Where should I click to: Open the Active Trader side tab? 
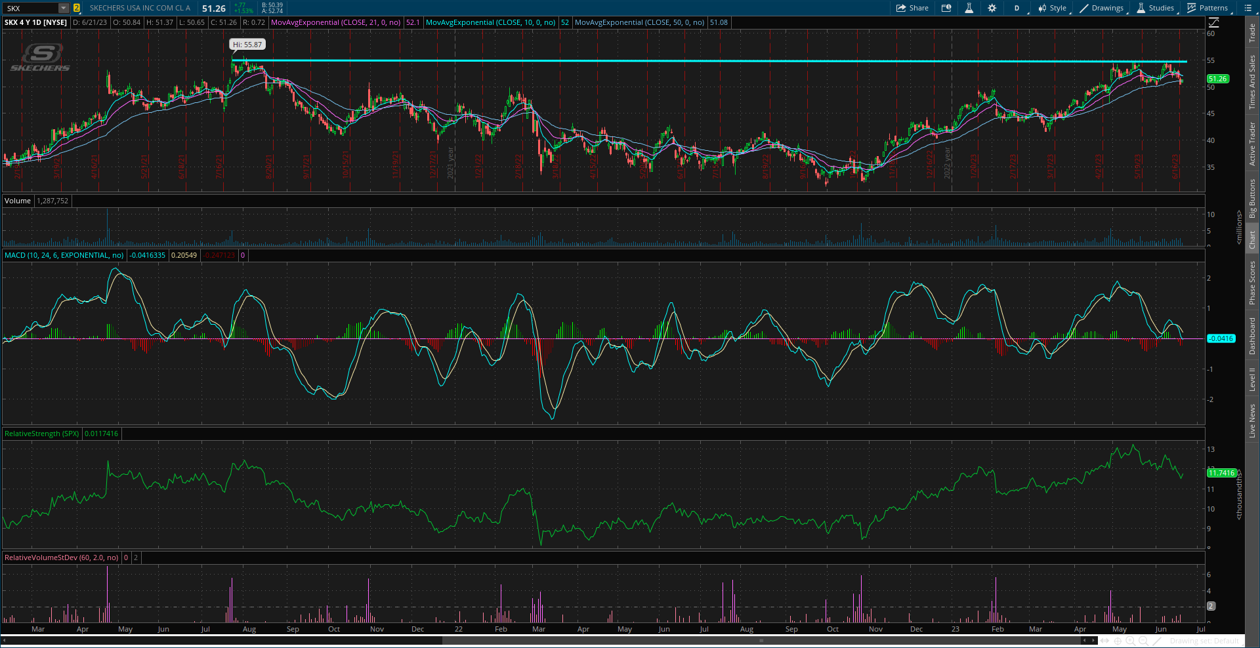(1252, 144)
